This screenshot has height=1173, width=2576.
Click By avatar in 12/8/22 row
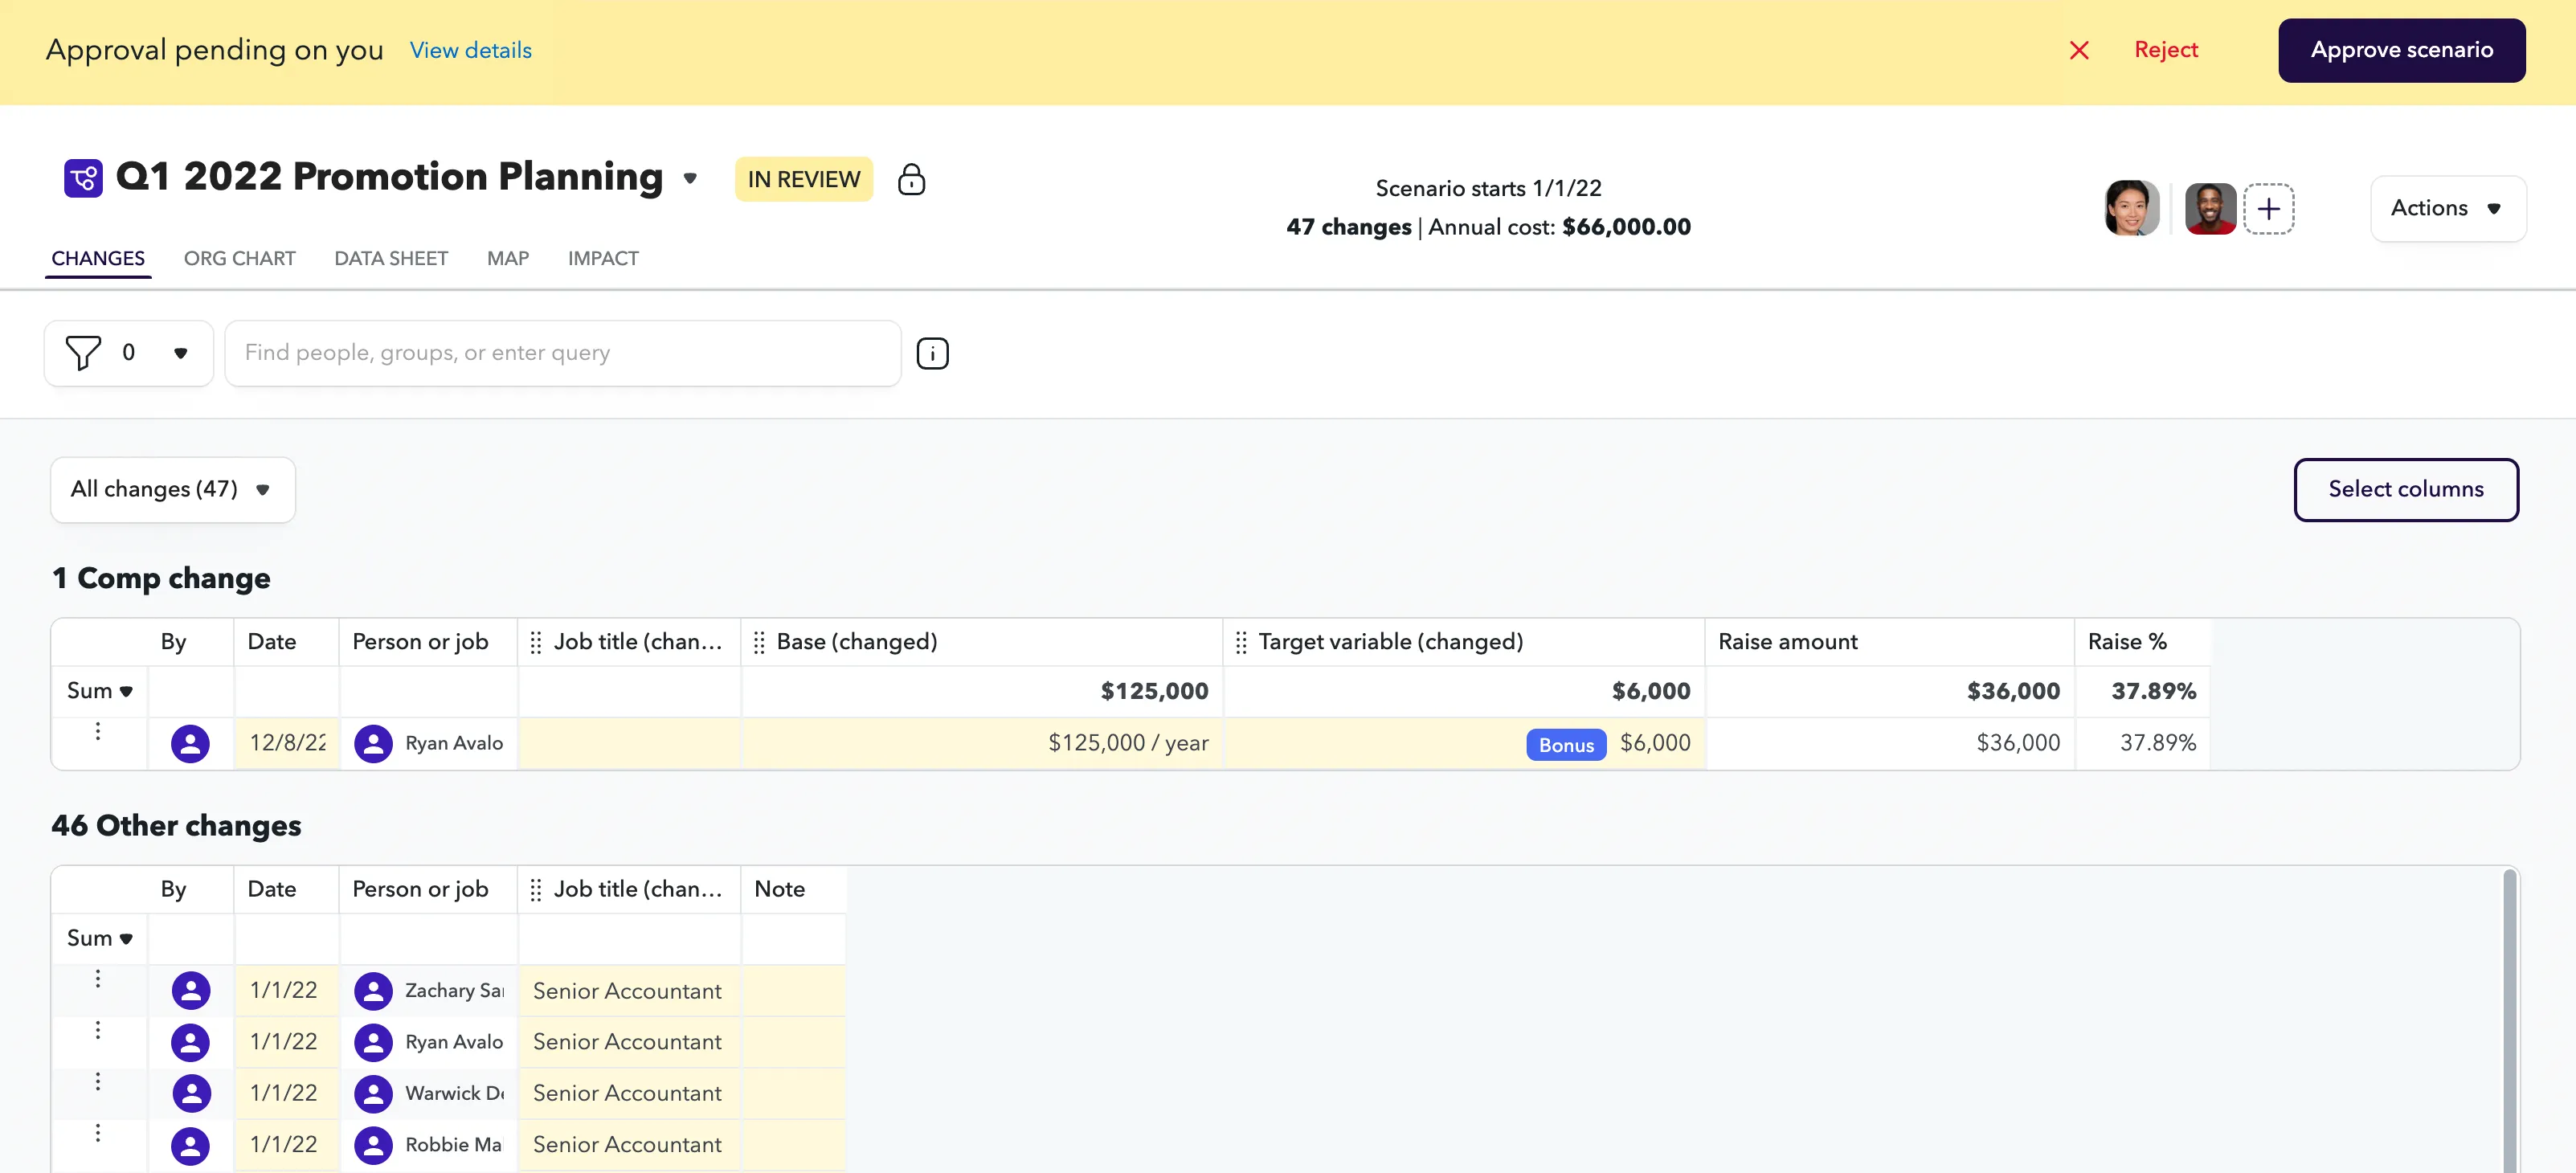(x=190, y=743)
